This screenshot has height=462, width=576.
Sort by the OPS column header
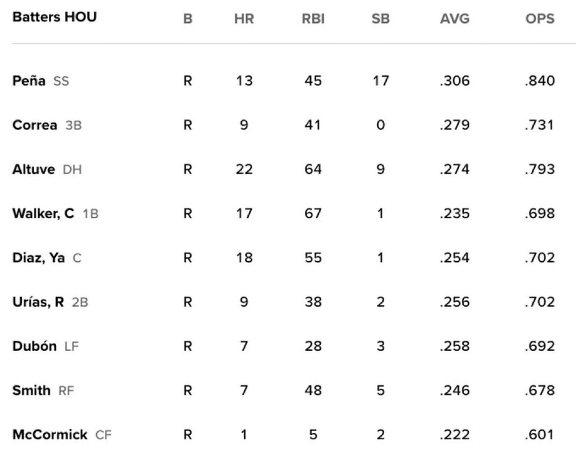(x=538, y=19)
